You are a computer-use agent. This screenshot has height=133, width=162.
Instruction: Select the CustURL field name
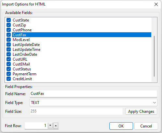(x=20, y=59)
